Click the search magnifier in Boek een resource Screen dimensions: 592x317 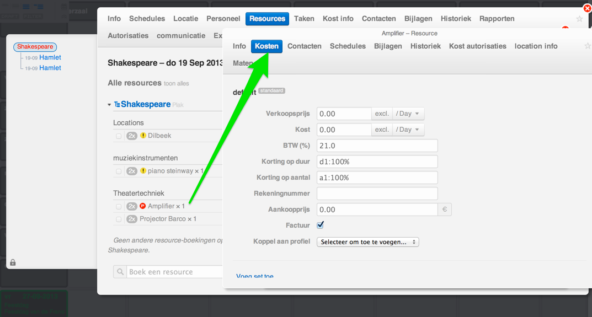(x=121, y=272)
